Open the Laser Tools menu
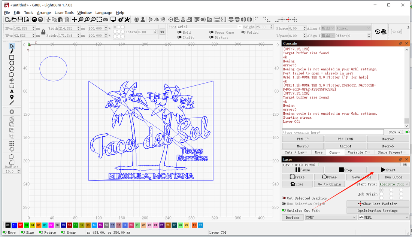 click(64, 13)
